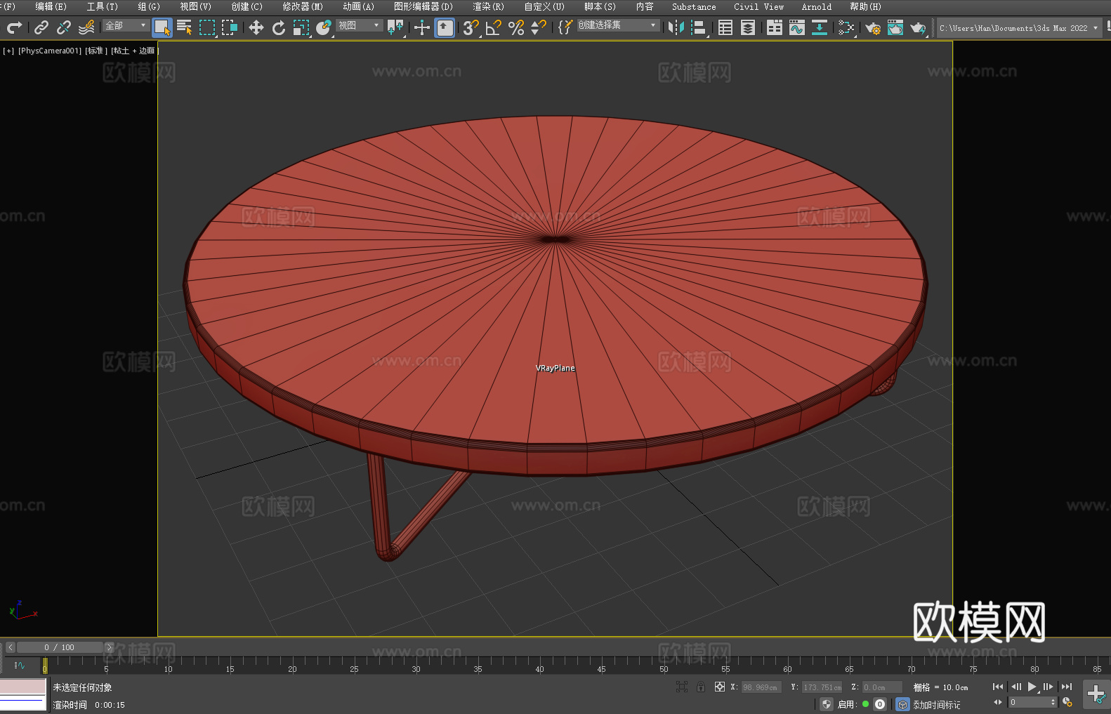The width and height of the screenshot is (1111, 714).
Task: Open the PhysCamera001 viewport label menu
Action: click(50, 51)
